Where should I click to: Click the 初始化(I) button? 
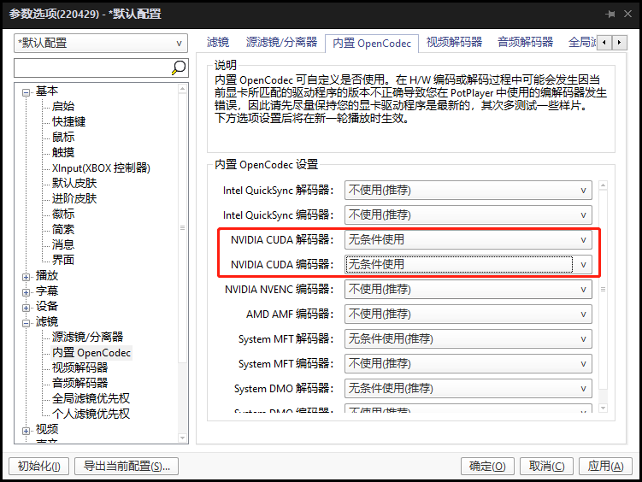point(39,466)
